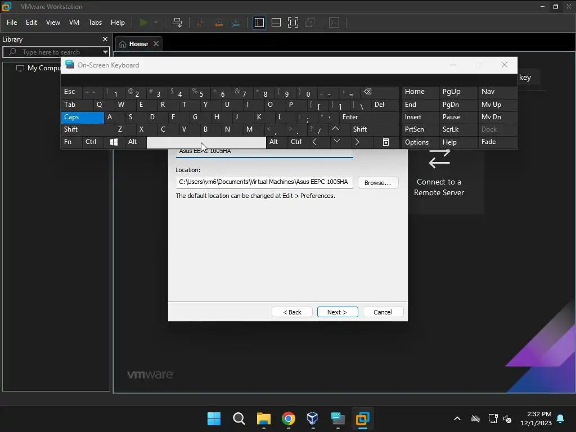Open the VM menu
Screen dimensions: 576x432
[x=74, y=22]
